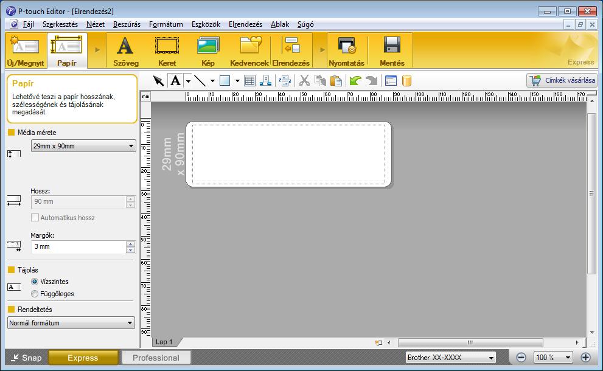Click the white label canvas area
The height and width of the screenshot is (371, 603).
point(289,154)
